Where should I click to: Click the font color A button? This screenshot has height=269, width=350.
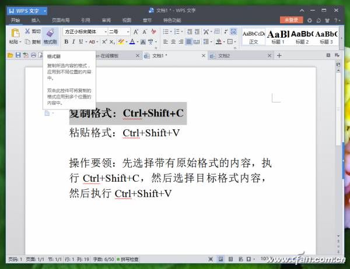click(132, 42)
